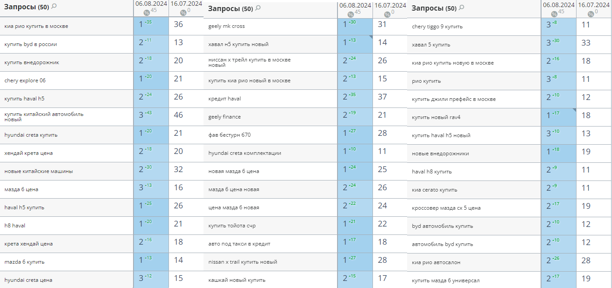This screenshot has height=288, width=612.
Task: Select query 'хавал 5 купить'
Action: [431, 45]
